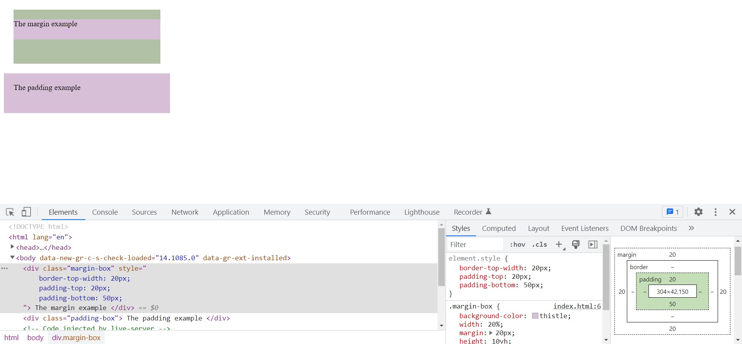Click the width 20% value
This screenshot has height=344, width=742.
[493, 324]
